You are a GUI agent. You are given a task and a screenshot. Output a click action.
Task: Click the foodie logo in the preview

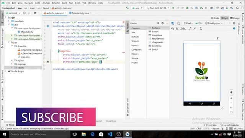coord(202,71)
